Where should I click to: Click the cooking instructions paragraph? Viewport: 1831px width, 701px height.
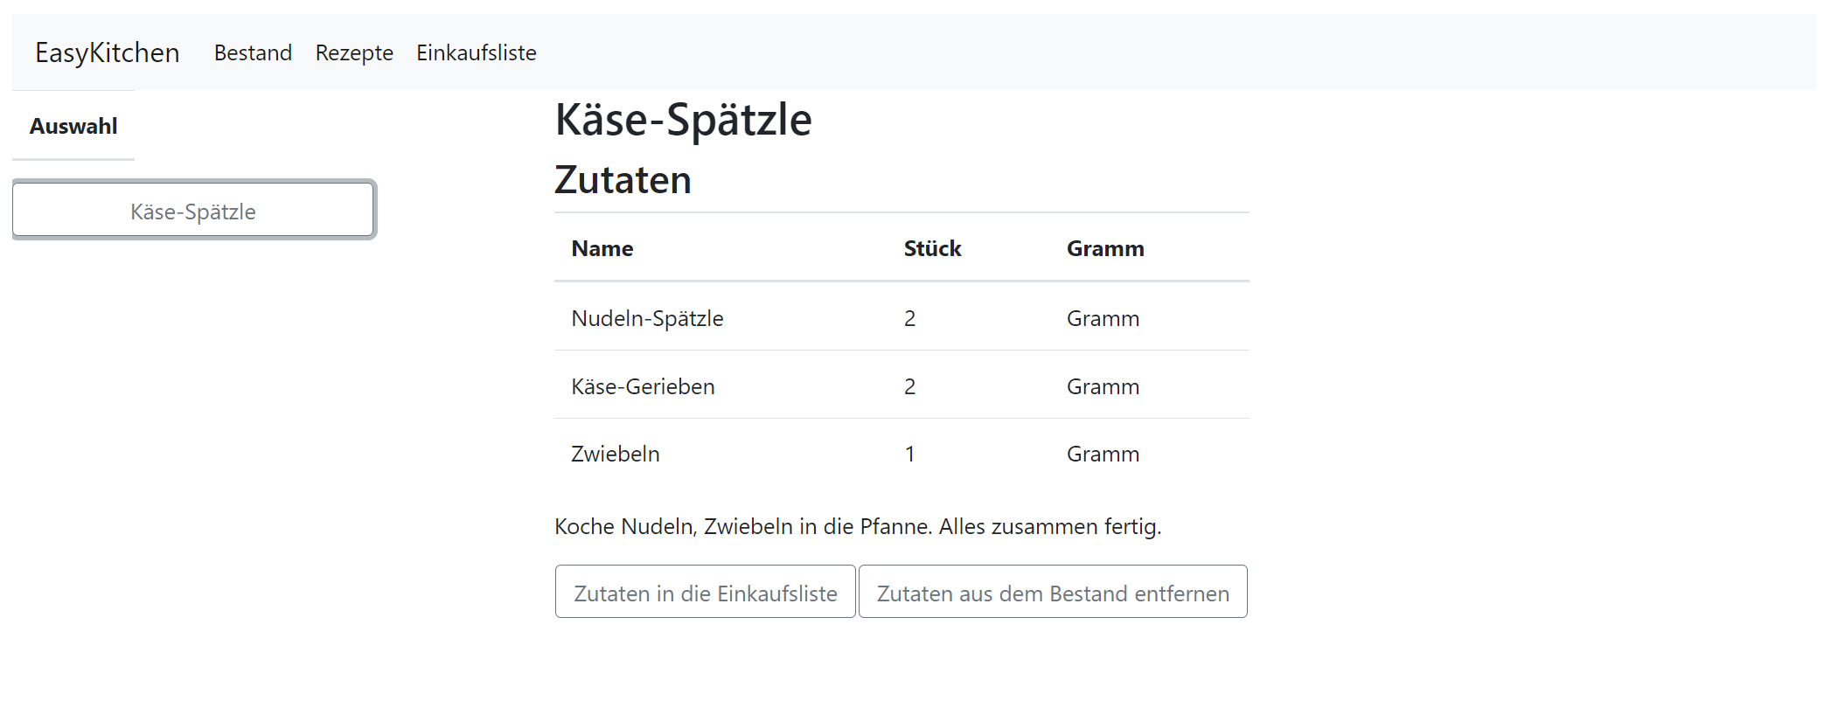tap(858, 526)
